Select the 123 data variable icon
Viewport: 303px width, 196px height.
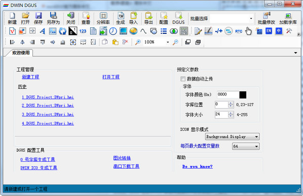[x=83, y=31]
